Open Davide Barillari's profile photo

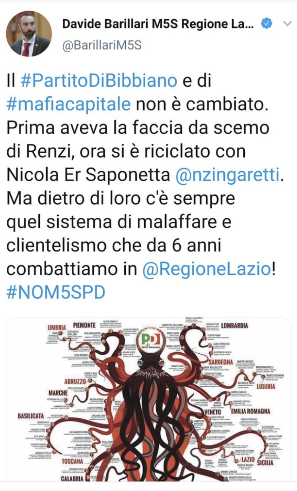(29, 34)
